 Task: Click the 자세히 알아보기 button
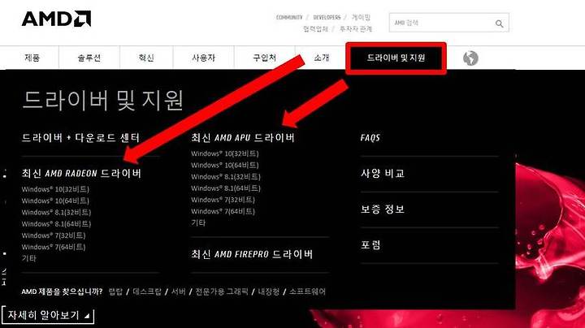(x=48, y=315)
